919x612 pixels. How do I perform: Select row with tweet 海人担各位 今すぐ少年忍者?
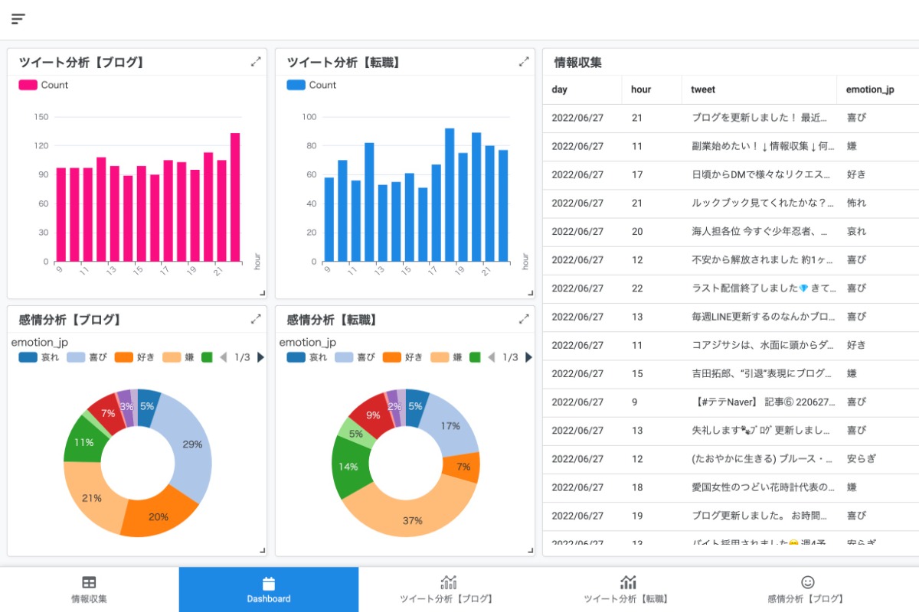coord(731,231)
